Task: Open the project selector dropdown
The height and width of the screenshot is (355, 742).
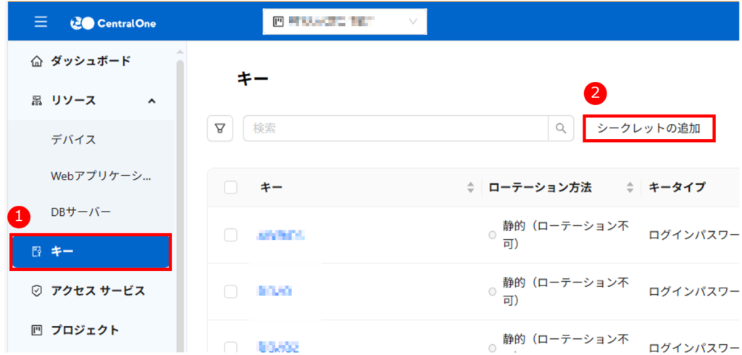Action: click(344, 22)
